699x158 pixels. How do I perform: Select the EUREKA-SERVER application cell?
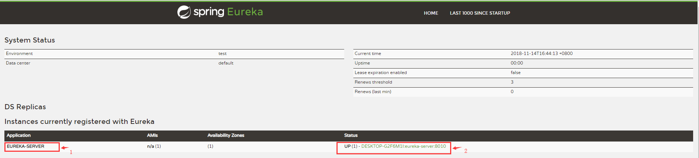[26, 146]
